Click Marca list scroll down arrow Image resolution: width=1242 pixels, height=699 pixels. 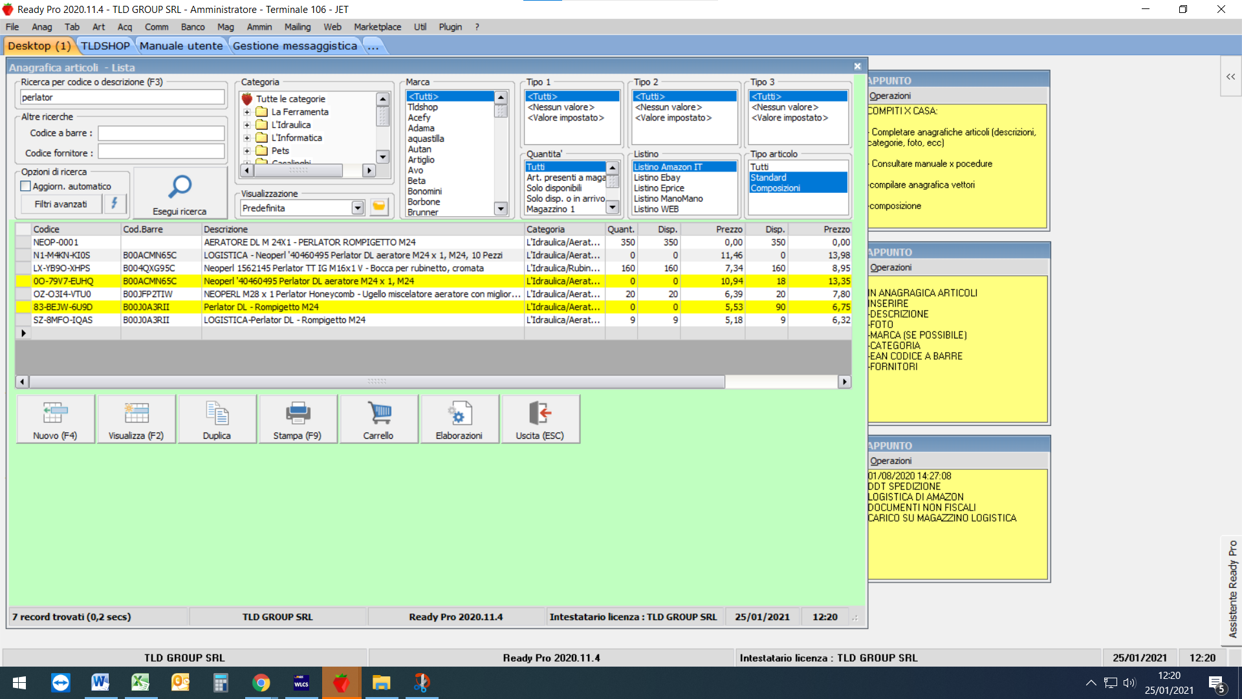(501, 208)
